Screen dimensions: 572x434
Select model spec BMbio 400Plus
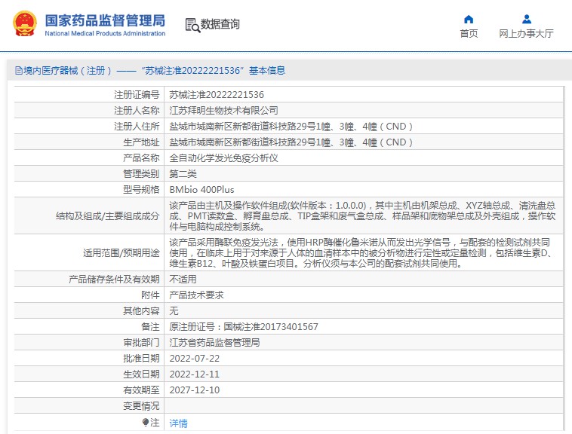pos(201,190)
